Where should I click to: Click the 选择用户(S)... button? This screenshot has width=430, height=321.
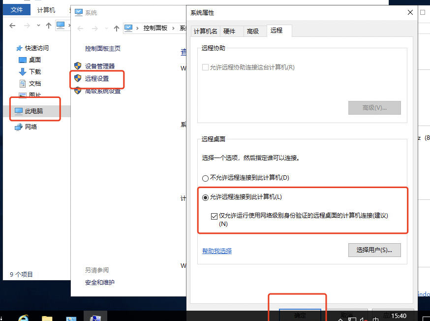click(x=374, y=250)
